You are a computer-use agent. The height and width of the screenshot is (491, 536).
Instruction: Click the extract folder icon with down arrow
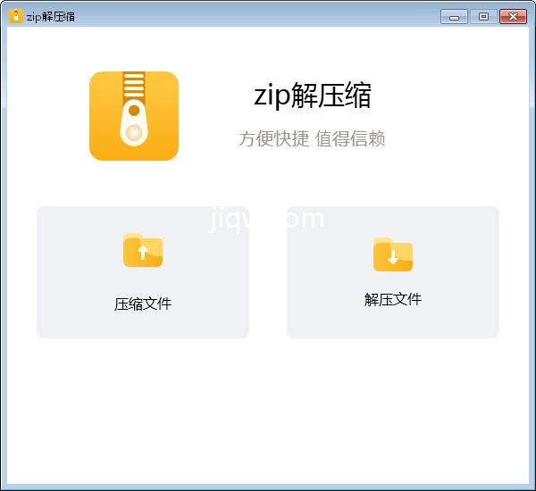coord(393,255)
